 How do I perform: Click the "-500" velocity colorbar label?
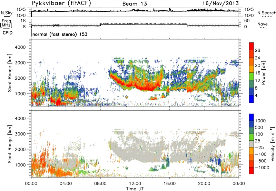point(261,161)
